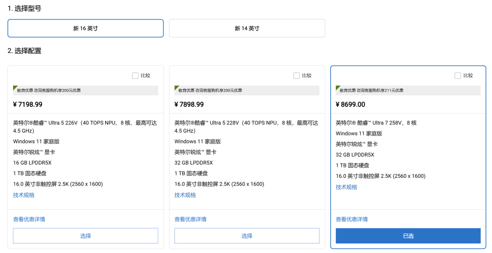Click 选择 button for Ultra 5 226V laptop
Screen dimensions: 492x253
[x=85, y=236]
